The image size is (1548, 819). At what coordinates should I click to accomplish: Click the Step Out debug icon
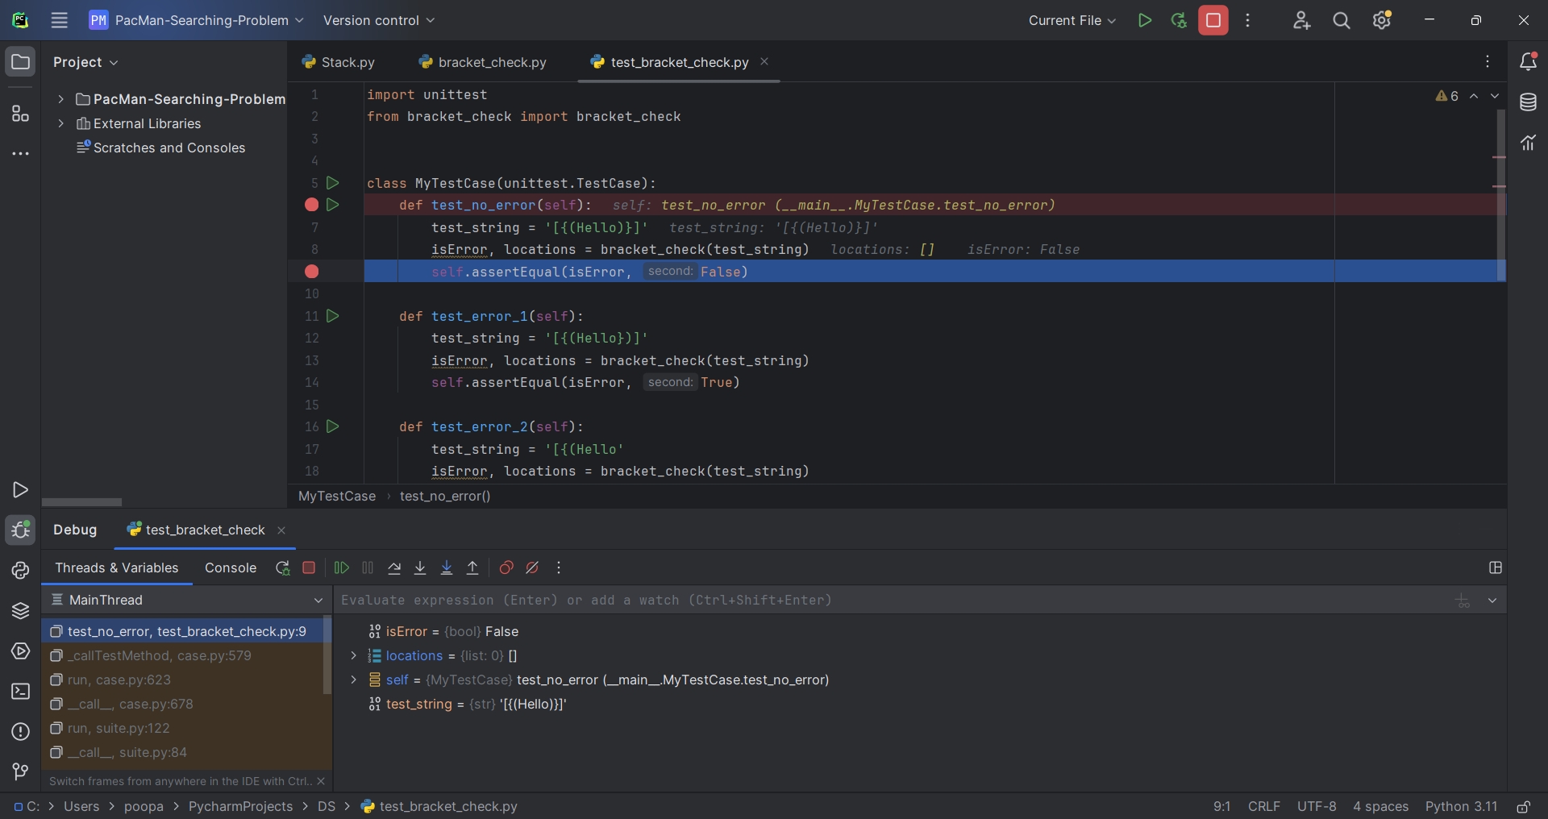pyautogui.click(x=472, y=567)
